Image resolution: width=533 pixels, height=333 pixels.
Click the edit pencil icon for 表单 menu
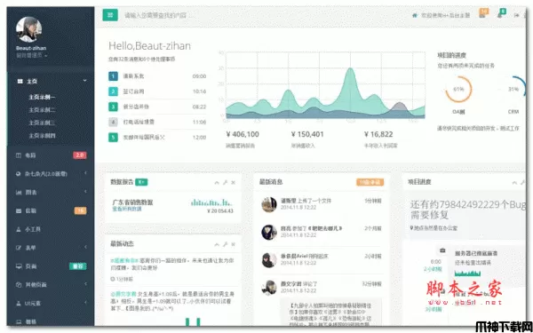(19, 248)
